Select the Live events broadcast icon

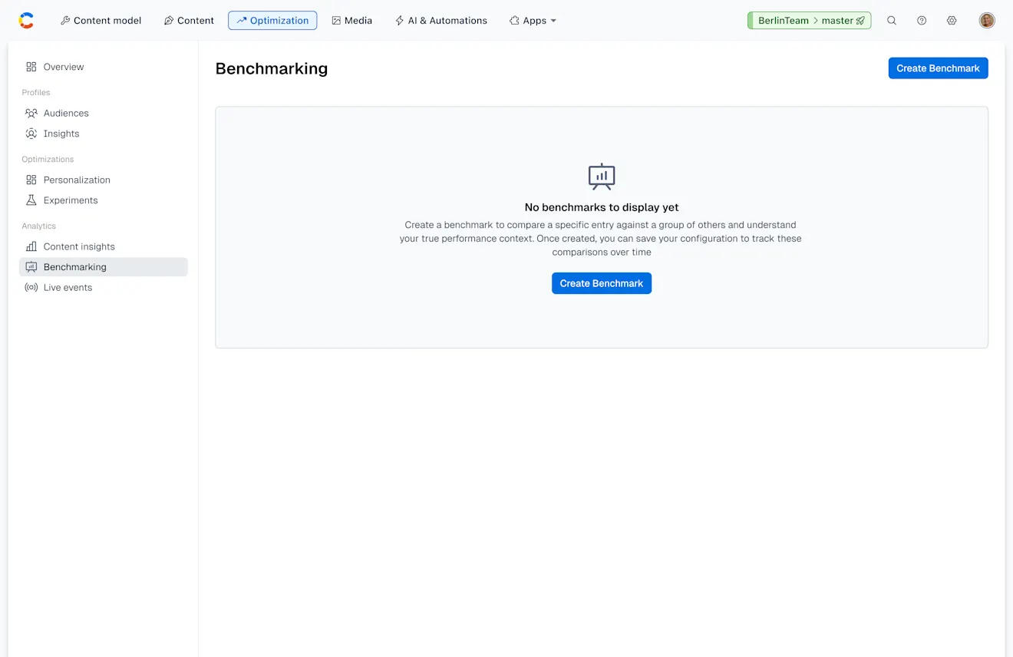[31, 287]
